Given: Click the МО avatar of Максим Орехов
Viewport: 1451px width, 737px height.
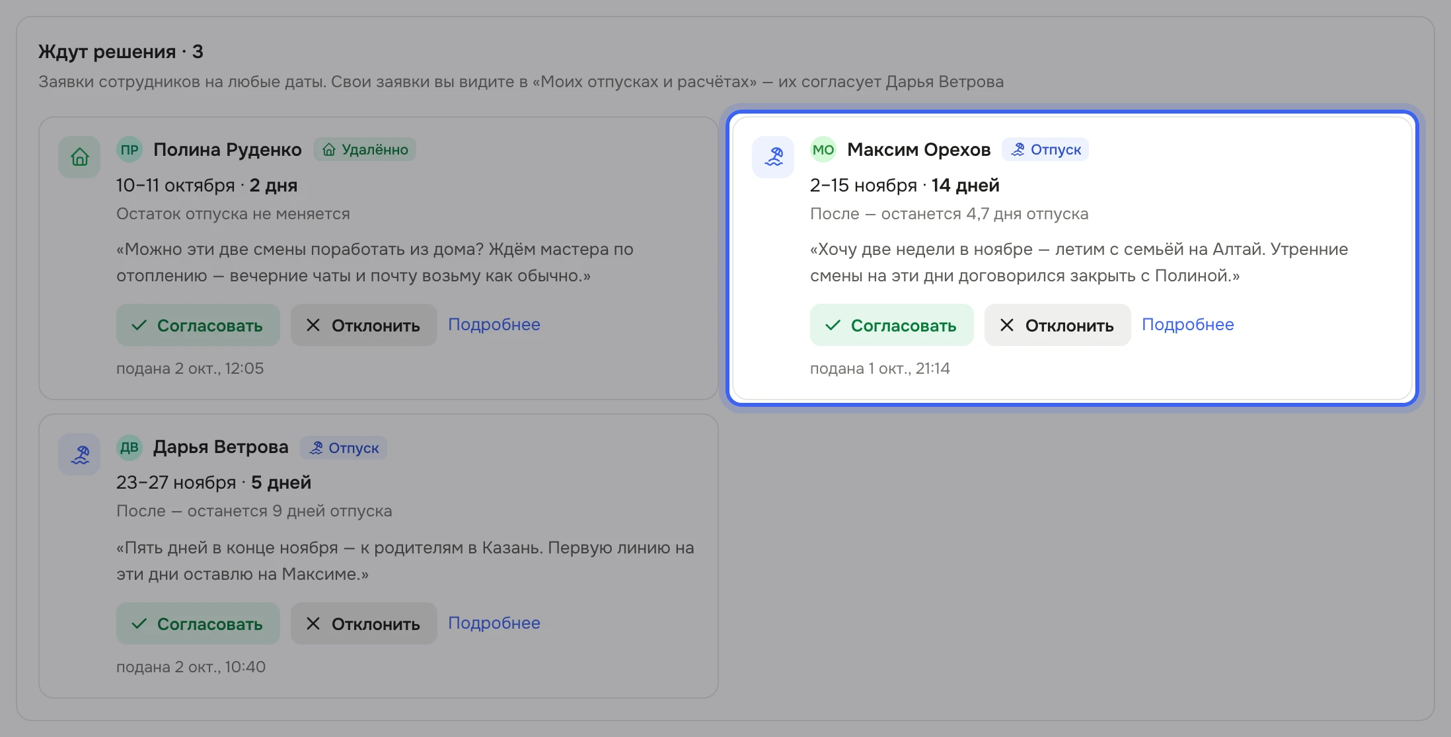Looking at the screenshot, I should [x=823, y=149].
